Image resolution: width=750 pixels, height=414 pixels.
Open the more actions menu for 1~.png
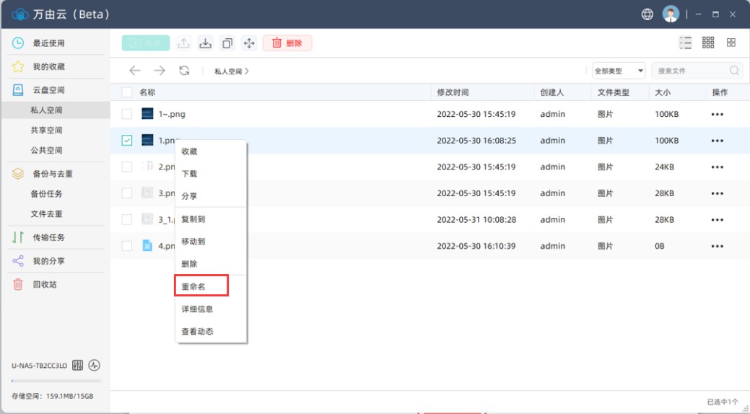717,114
